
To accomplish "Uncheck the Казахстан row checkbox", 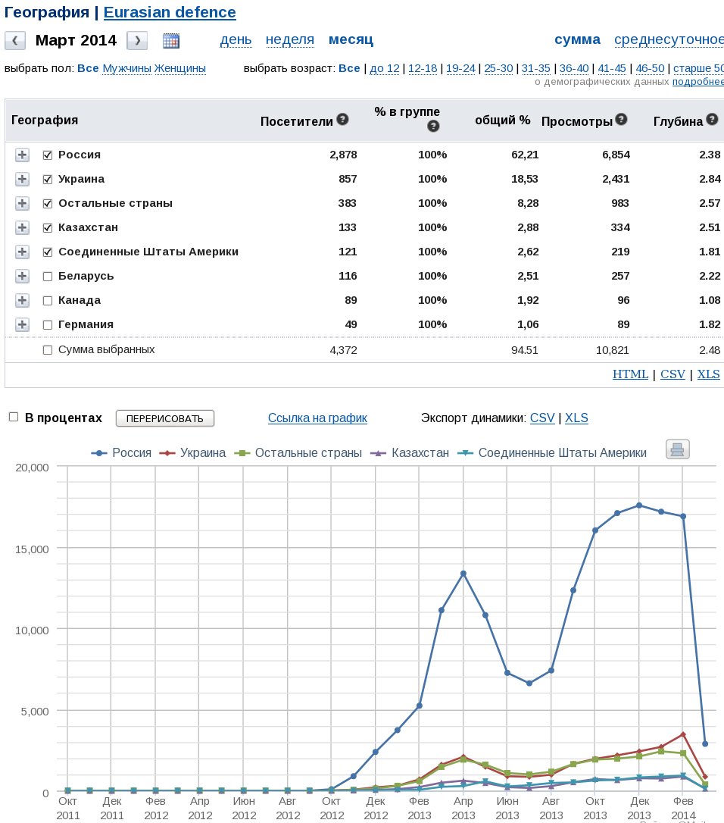I will (x=48, y=228).
